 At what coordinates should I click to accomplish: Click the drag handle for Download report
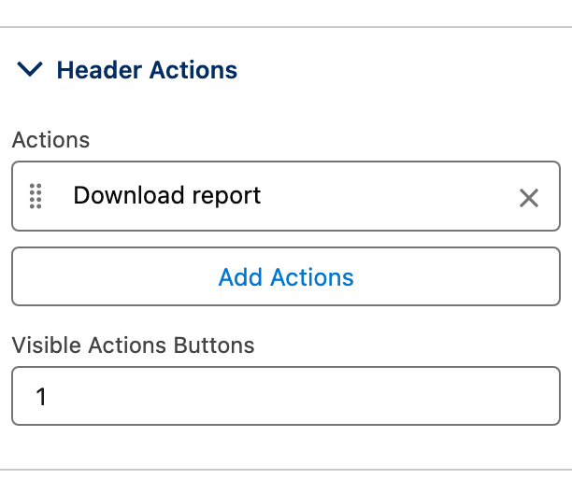point(36,196)
